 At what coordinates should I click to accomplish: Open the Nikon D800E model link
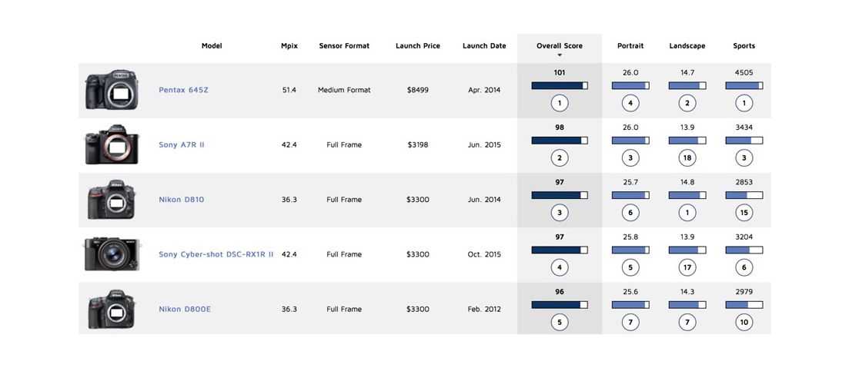click(185, 309)
